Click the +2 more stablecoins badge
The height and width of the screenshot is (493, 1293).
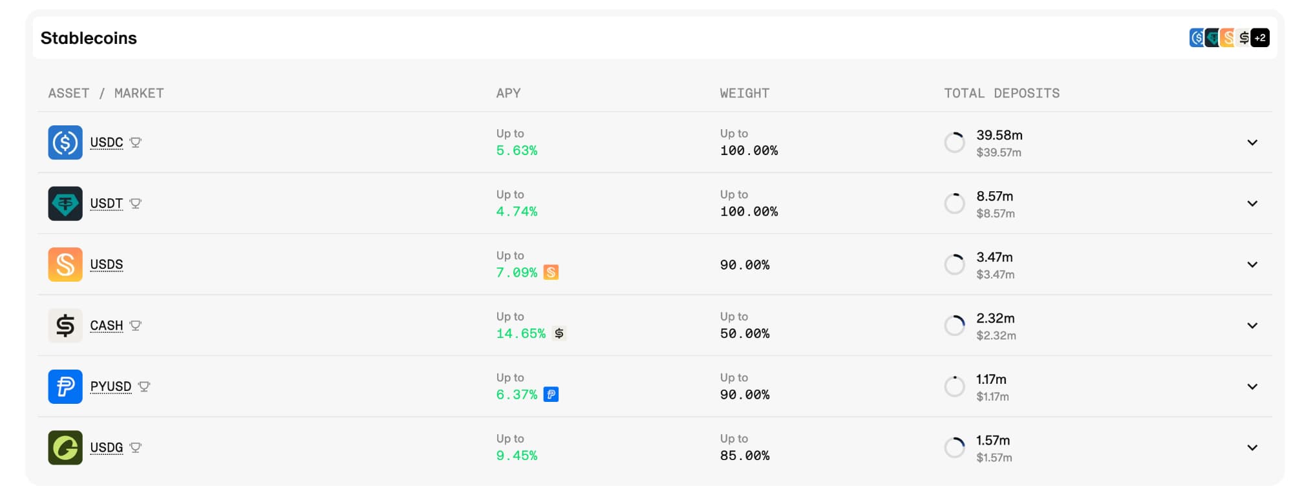[x=1260, y=38]
